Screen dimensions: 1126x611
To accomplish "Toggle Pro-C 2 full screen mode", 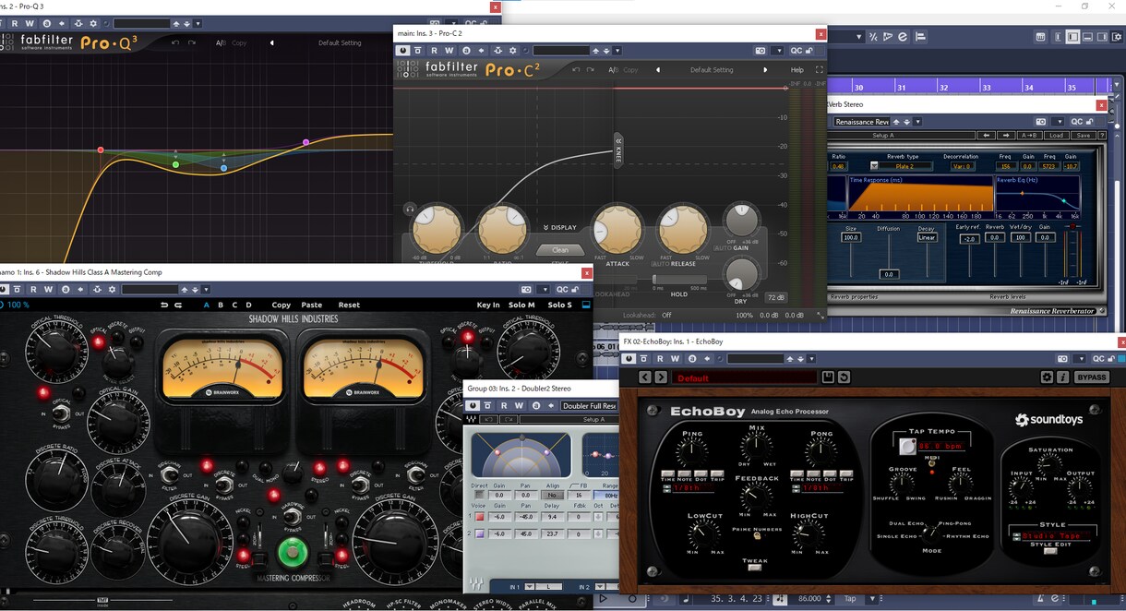I will pos(820,70).
